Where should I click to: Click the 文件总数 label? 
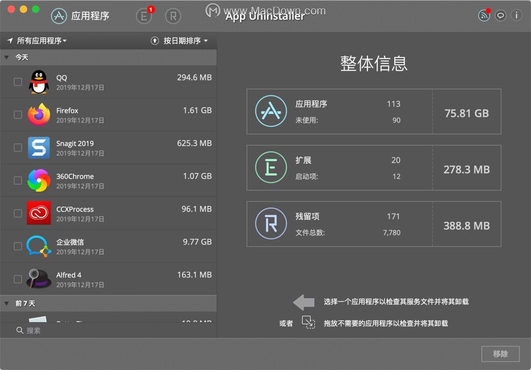tap(310, 233)
